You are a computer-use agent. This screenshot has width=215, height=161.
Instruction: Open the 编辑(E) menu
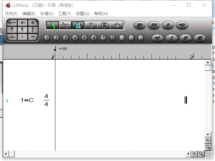pos(29,14)
